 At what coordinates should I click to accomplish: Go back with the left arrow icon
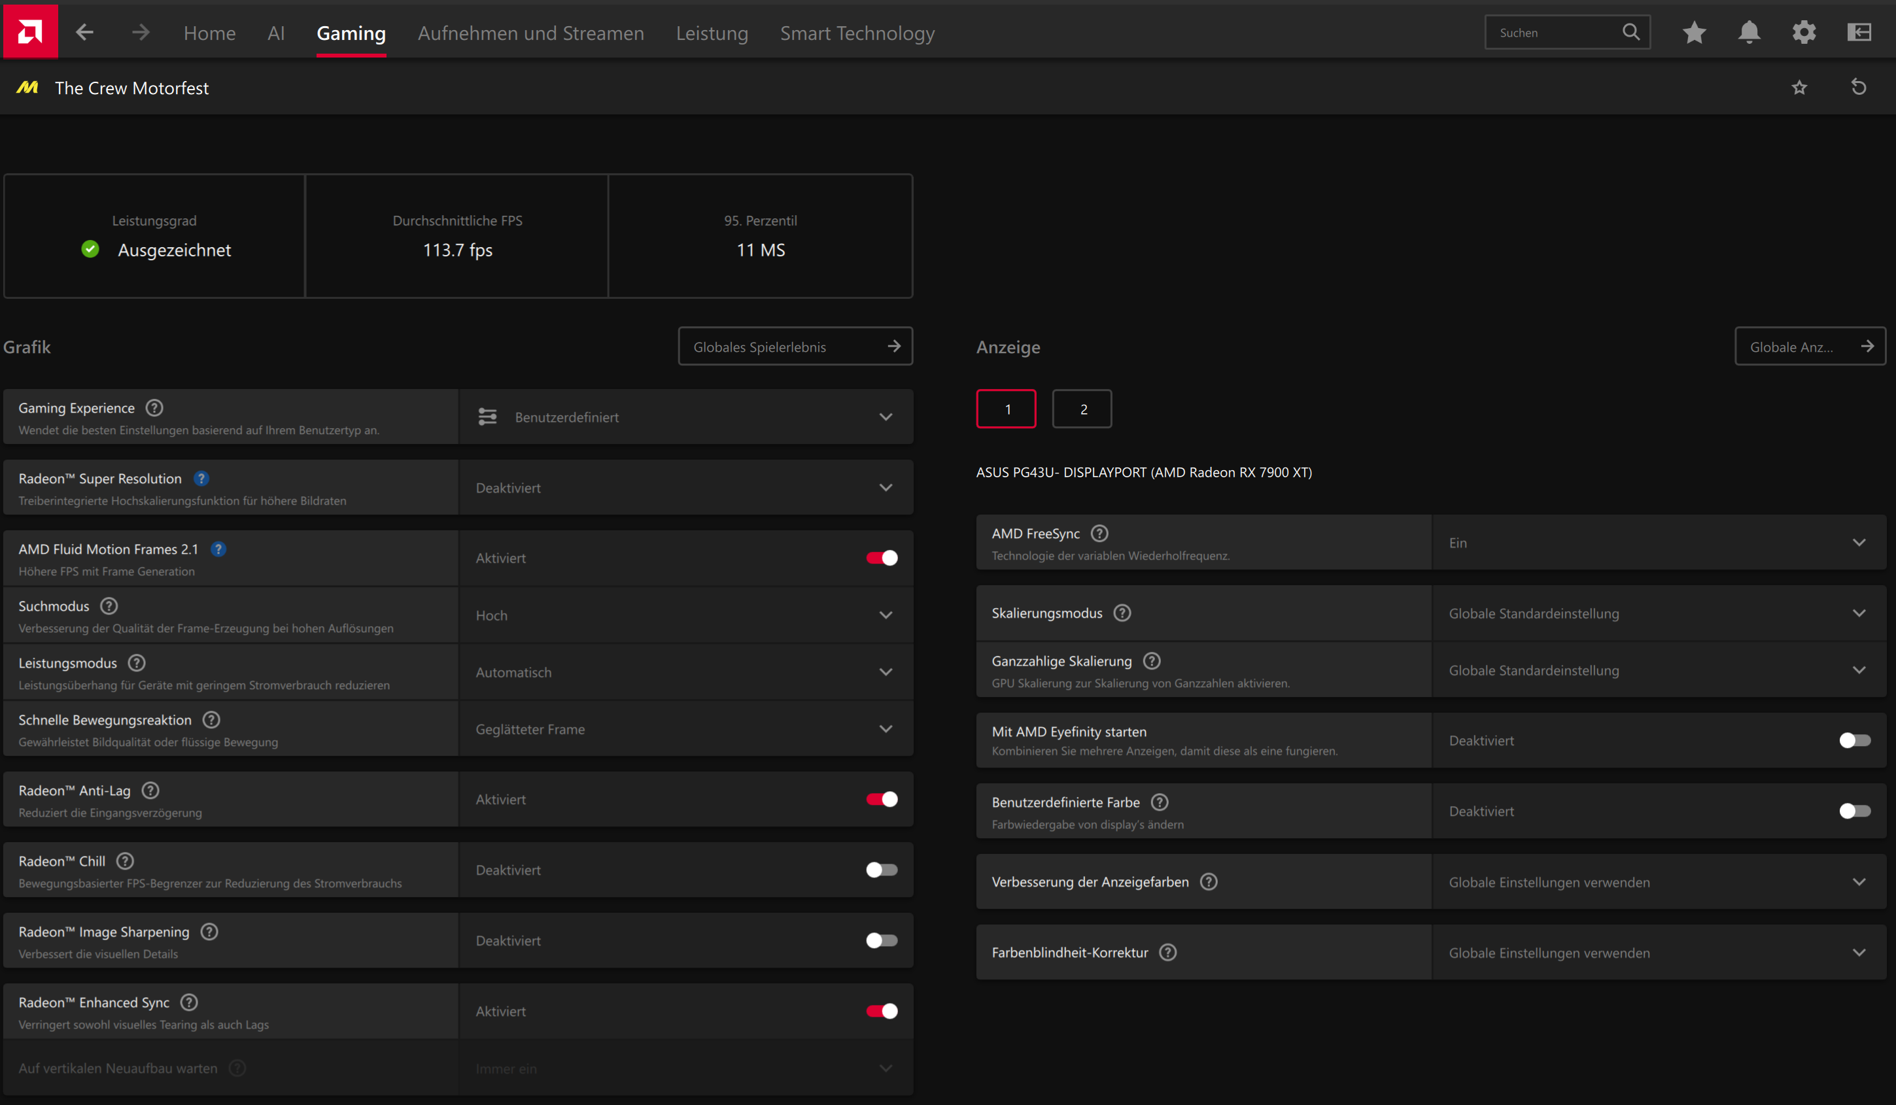(x=85, y=32)
